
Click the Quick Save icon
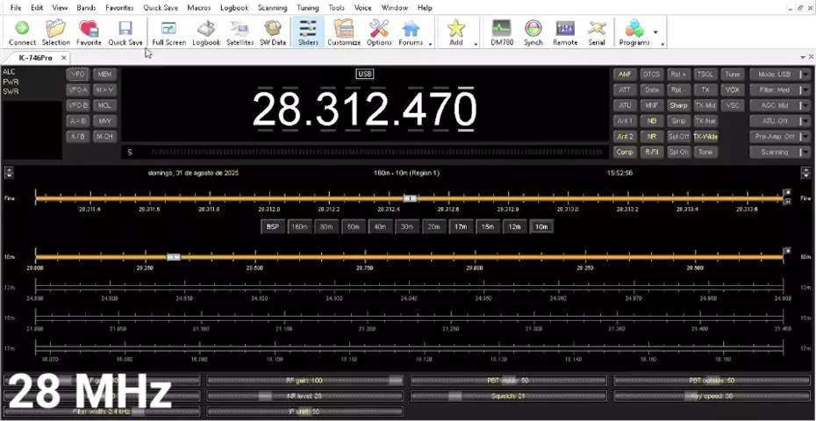(125, 32)
